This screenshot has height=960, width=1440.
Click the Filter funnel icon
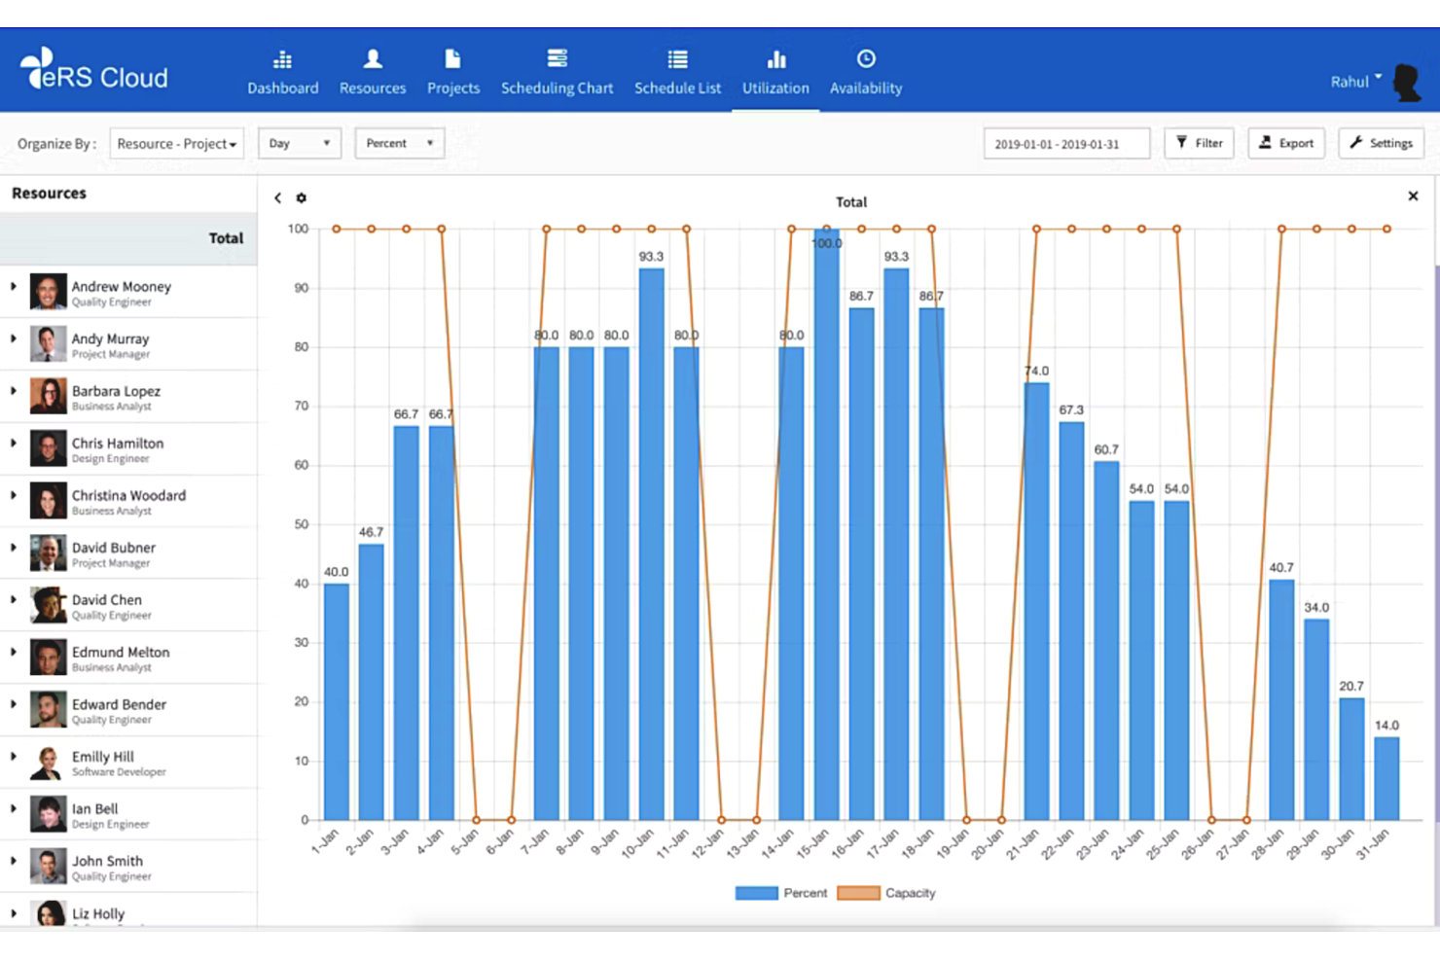(x=1199, y=143)
